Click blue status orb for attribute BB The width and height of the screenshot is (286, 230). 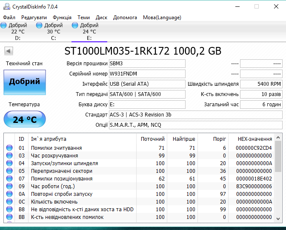9,217
